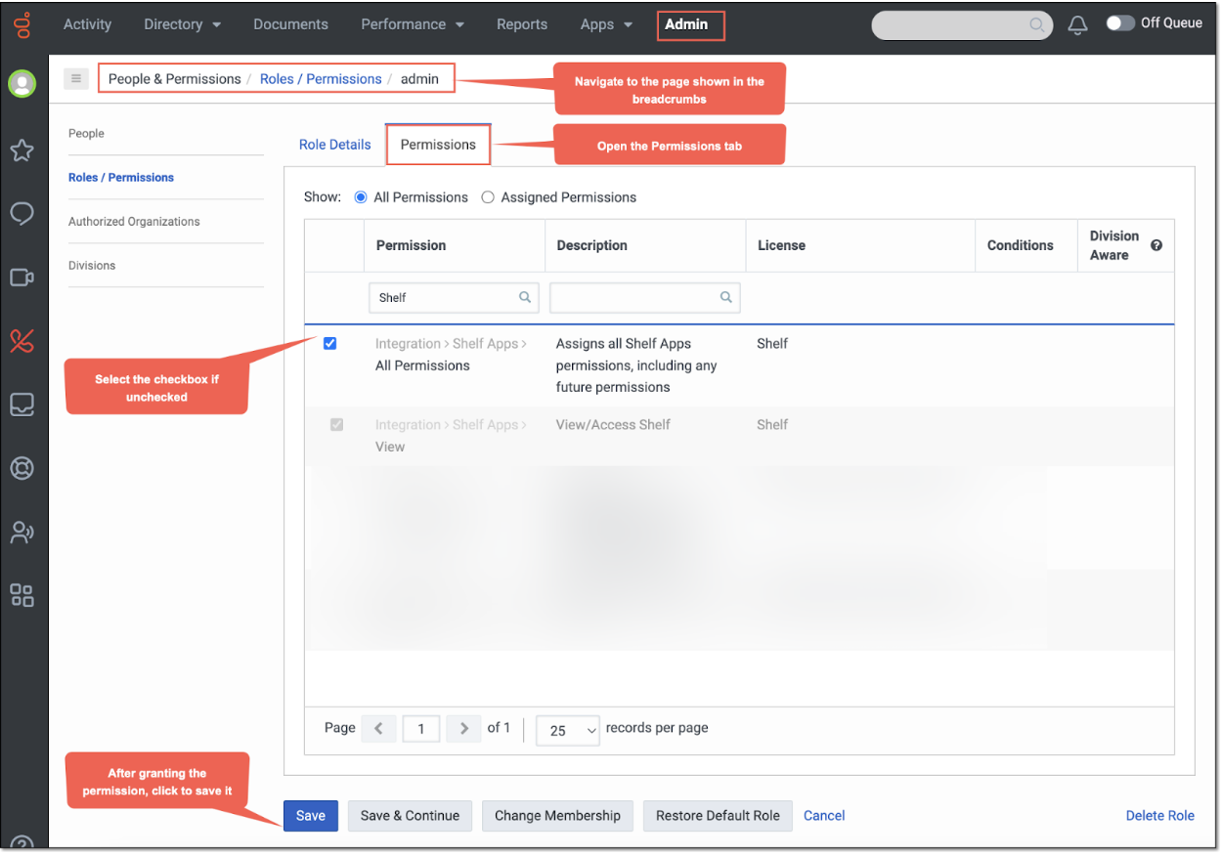This screenshot has height=856, width=1222.
Task: Open the Reports menu
Action: 522,24
